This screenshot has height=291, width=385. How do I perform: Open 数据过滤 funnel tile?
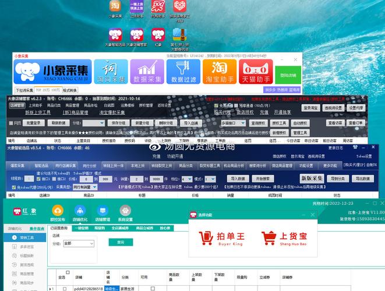[x=183, y=72]
